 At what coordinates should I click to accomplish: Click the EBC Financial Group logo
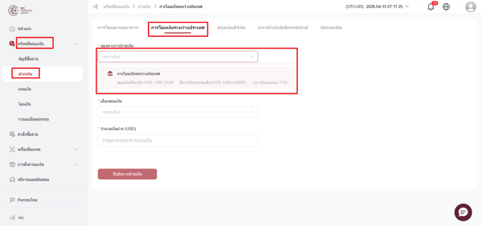pyautogui.click(x=21, y=10)
